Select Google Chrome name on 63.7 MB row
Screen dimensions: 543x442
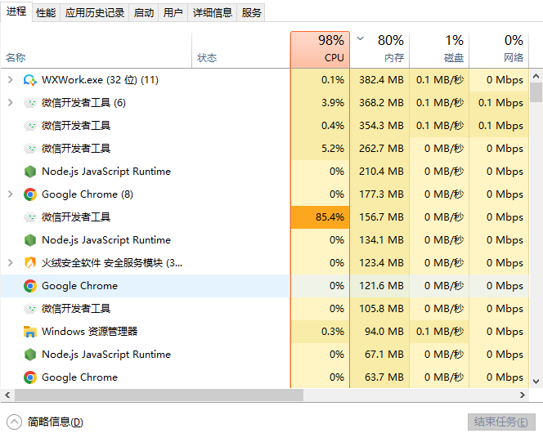click(x=79, y=377)
